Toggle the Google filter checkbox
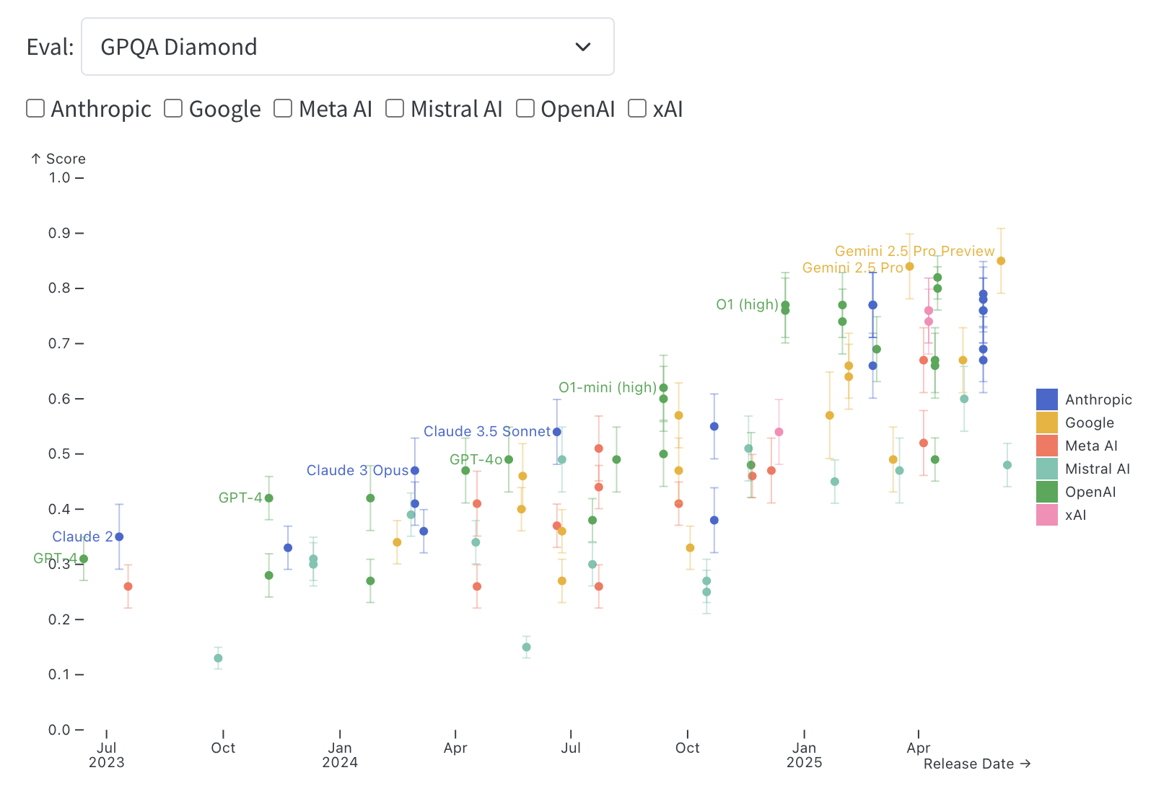 (173, 108)
